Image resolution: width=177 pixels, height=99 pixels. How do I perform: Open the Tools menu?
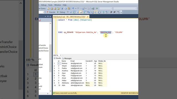[x=50, y=5]
